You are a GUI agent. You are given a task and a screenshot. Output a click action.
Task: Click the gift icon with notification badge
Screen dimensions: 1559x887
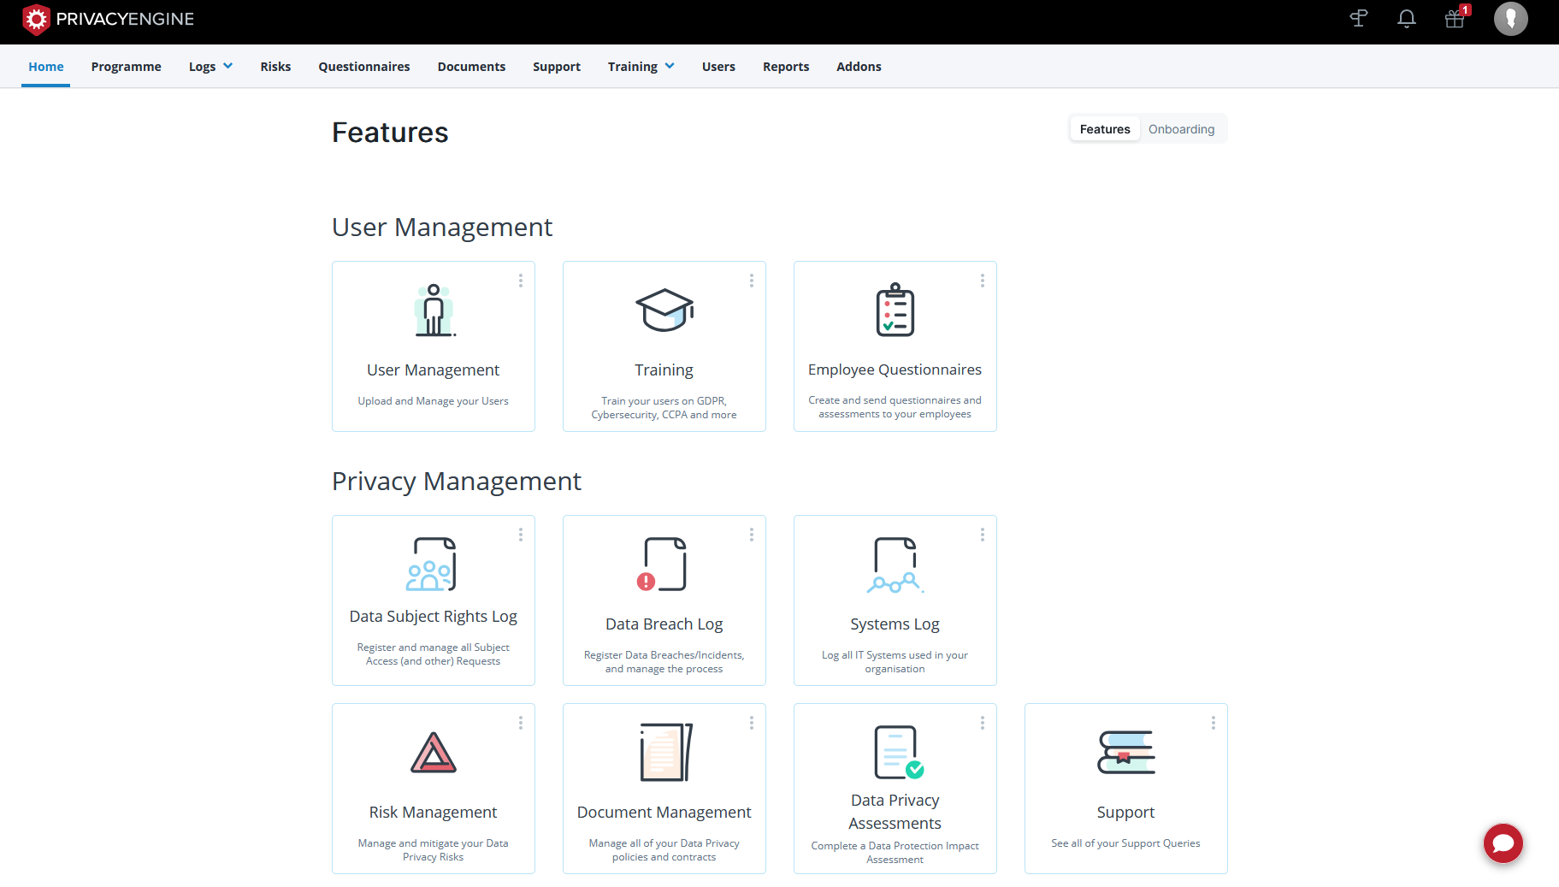pyautogui.click(x=1454, y=19)
